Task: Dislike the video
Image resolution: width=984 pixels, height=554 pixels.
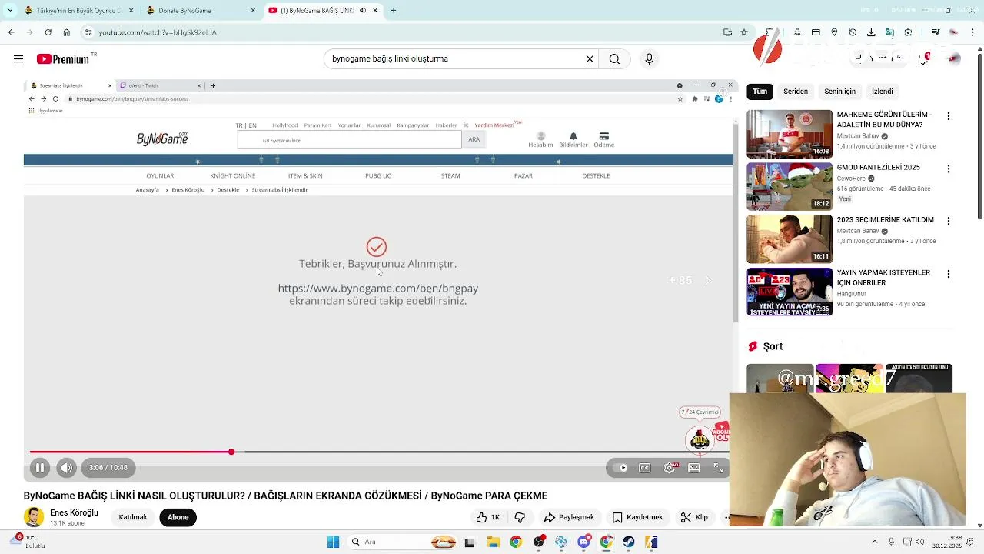Action: pos(520,517)
